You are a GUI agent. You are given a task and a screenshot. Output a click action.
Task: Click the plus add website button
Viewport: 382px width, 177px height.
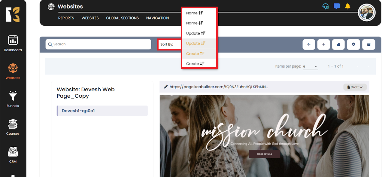[323, 44]
